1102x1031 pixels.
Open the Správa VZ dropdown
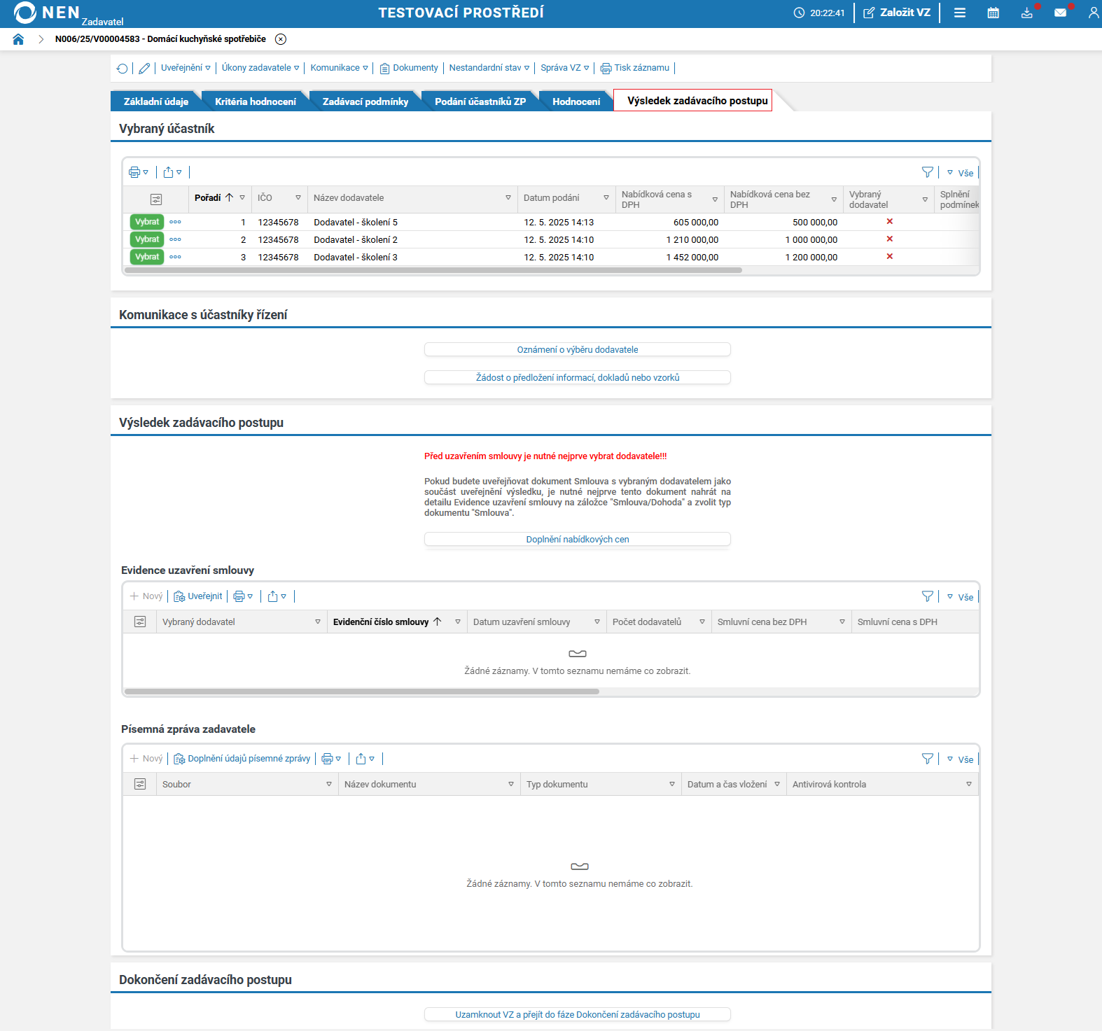(x=564, y=68)
